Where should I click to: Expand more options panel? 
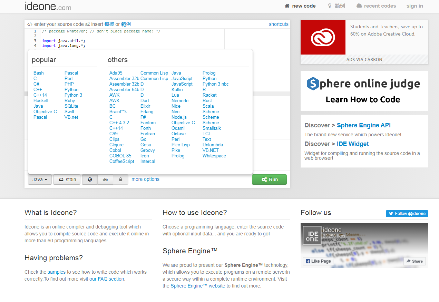(145, 179)
